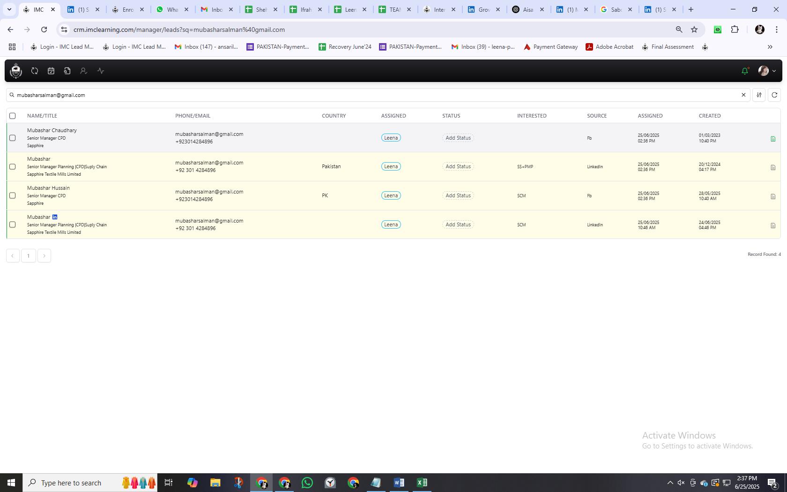
Task: Click the Leena tag on Mubashar Chaudhary row
Action: point(391,138)
